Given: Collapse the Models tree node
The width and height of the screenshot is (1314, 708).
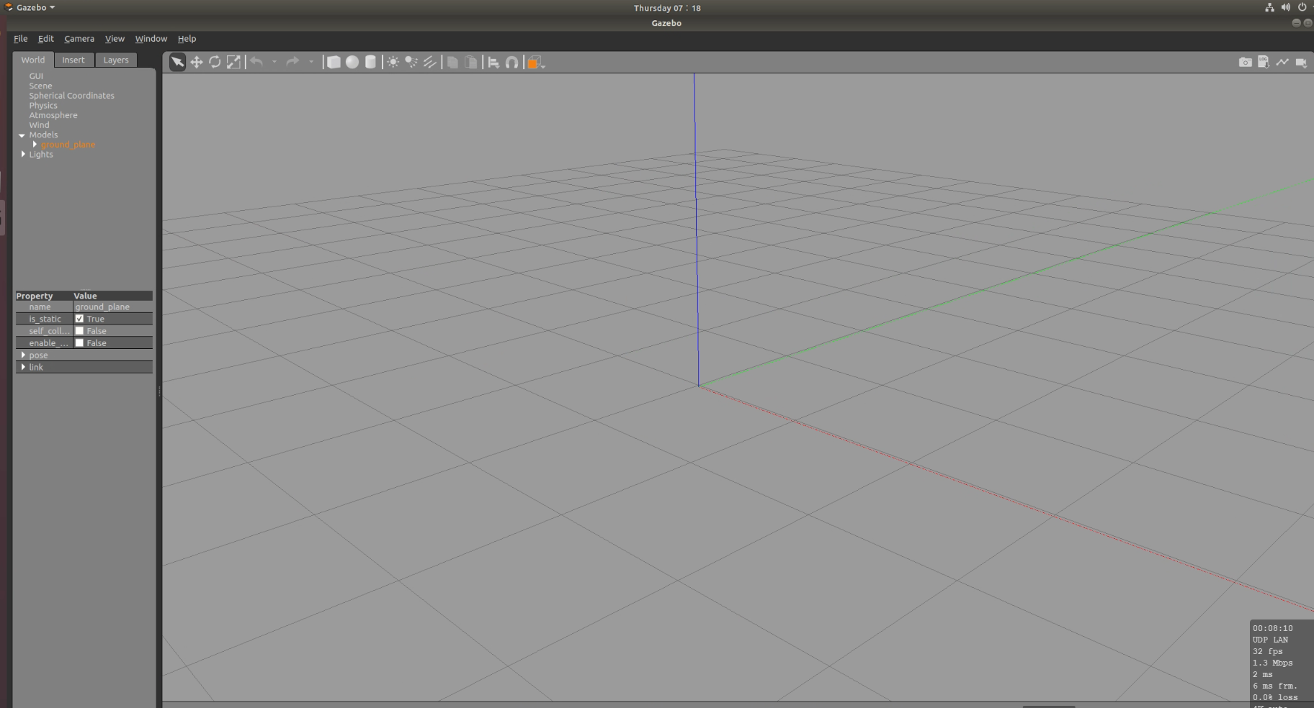Looking at the screenshot, I should point(22,135).
